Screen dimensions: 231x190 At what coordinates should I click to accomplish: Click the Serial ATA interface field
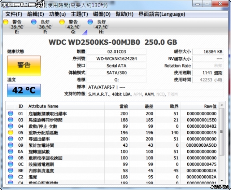click(x=116, y=66)
